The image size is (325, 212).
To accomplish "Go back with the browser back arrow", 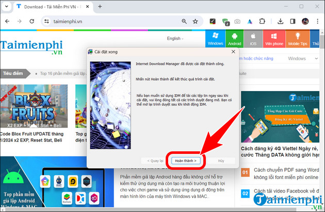I will [x=7, y=21].
